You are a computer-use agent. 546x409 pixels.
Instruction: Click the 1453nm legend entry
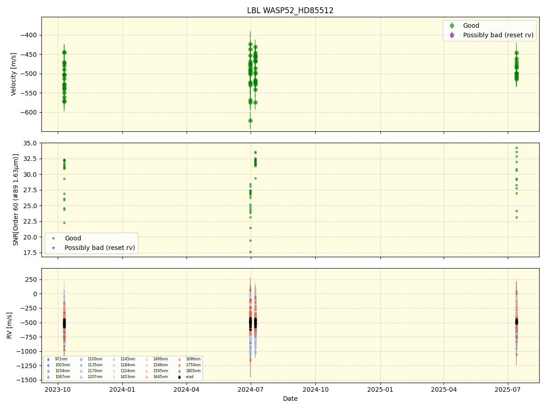click(x=123, y=377)
